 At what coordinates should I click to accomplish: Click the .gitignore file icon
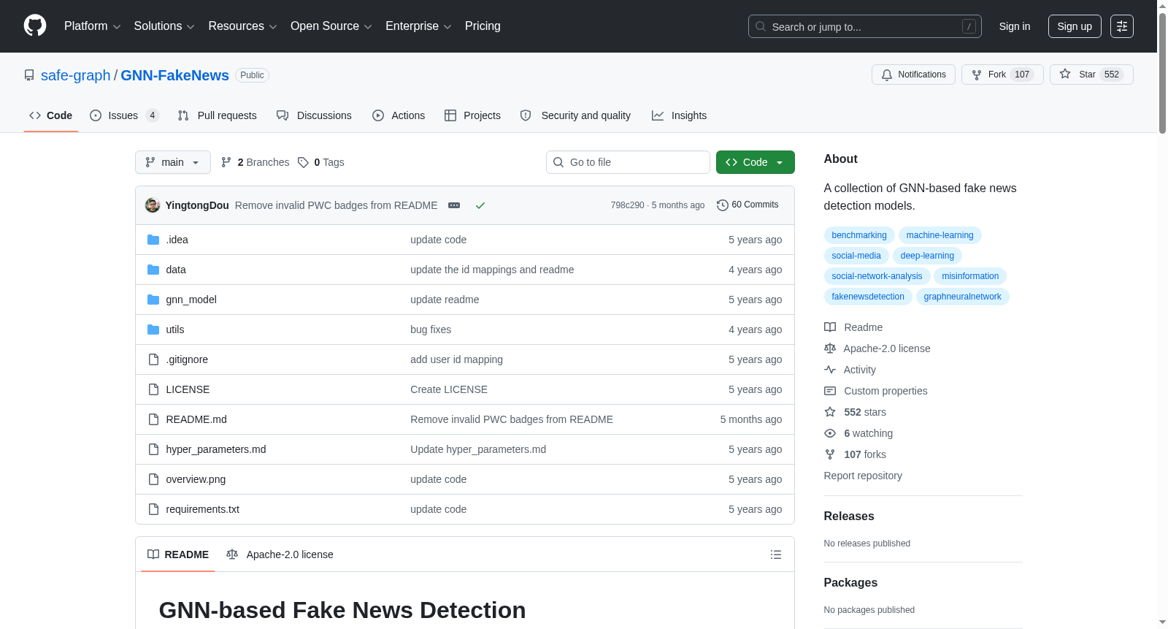[153, 359]
